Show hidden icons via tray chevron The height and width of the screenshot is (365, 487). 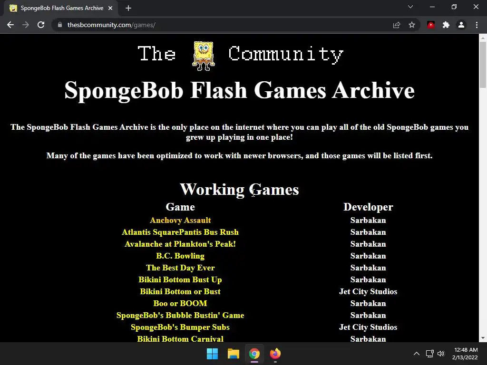(417, 354)
